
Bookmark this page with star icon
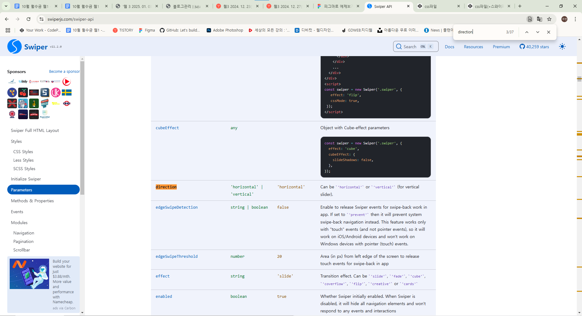[x=549, y=19]
